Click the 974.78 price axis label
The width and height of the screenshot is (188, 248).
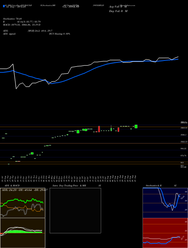pos(184,156)
